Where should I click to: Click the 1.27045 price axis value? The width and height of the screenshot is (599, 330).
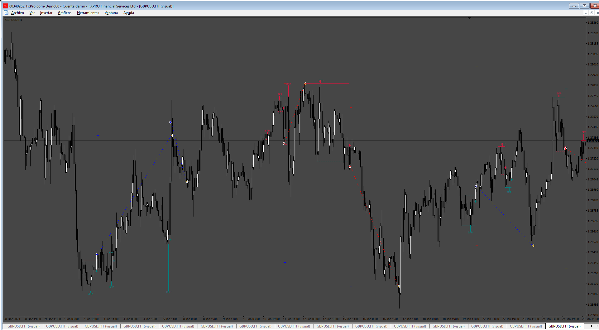point(593,179)
